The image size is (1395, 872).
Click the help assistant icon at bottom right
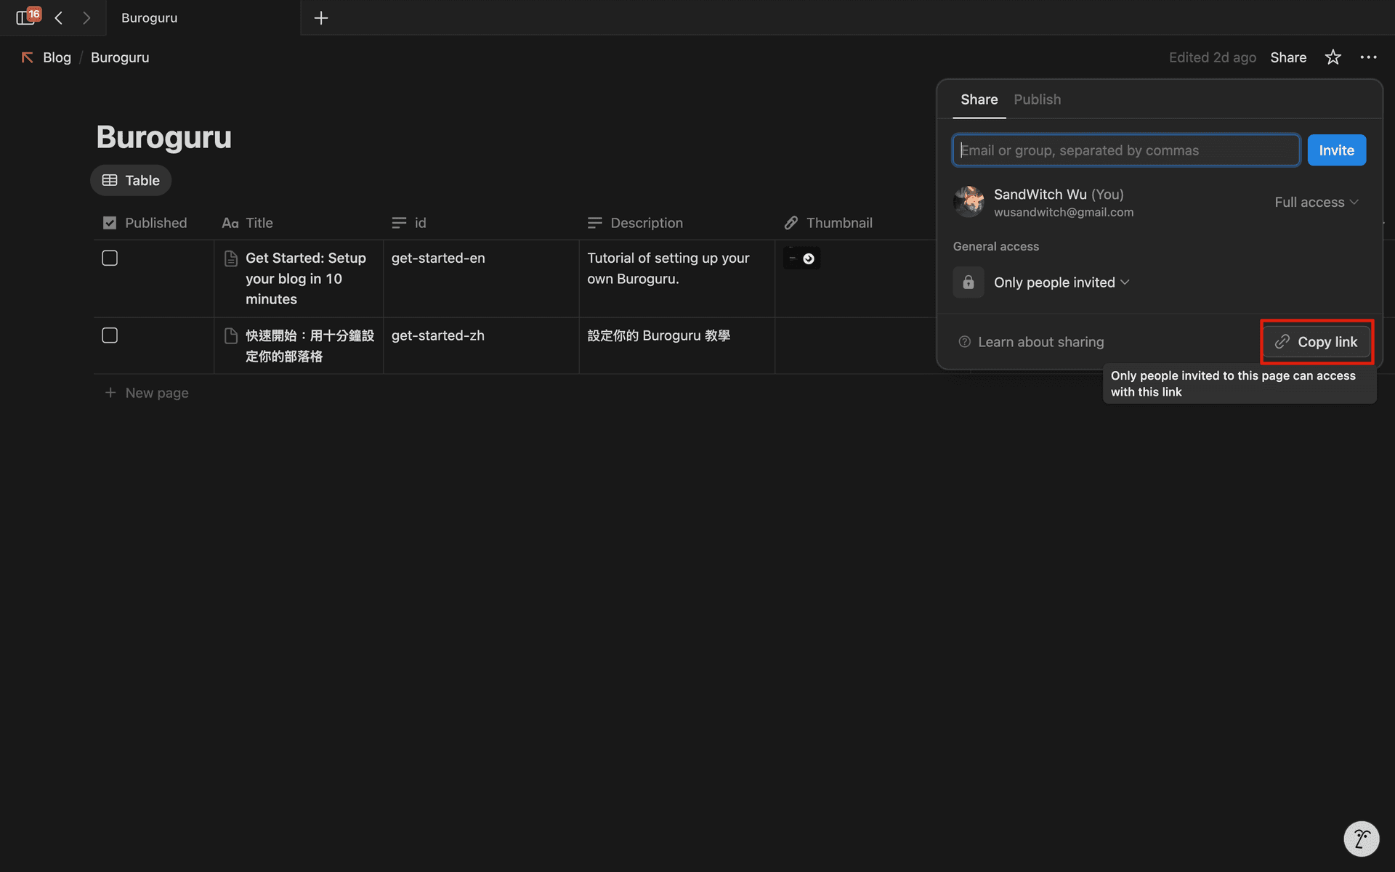coord(1361,839)
